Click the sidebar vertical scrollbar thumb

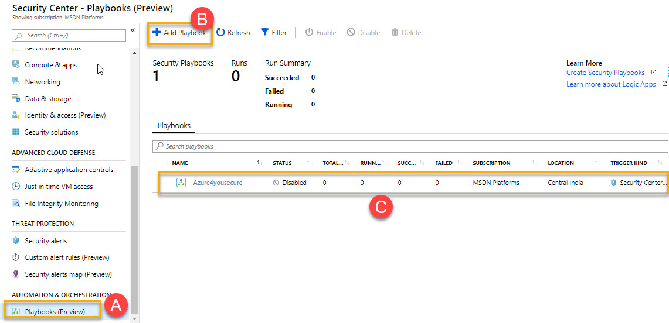click(x=134, y=240)
